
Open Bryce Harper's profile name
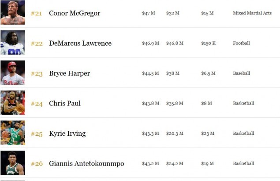point(69,73)
